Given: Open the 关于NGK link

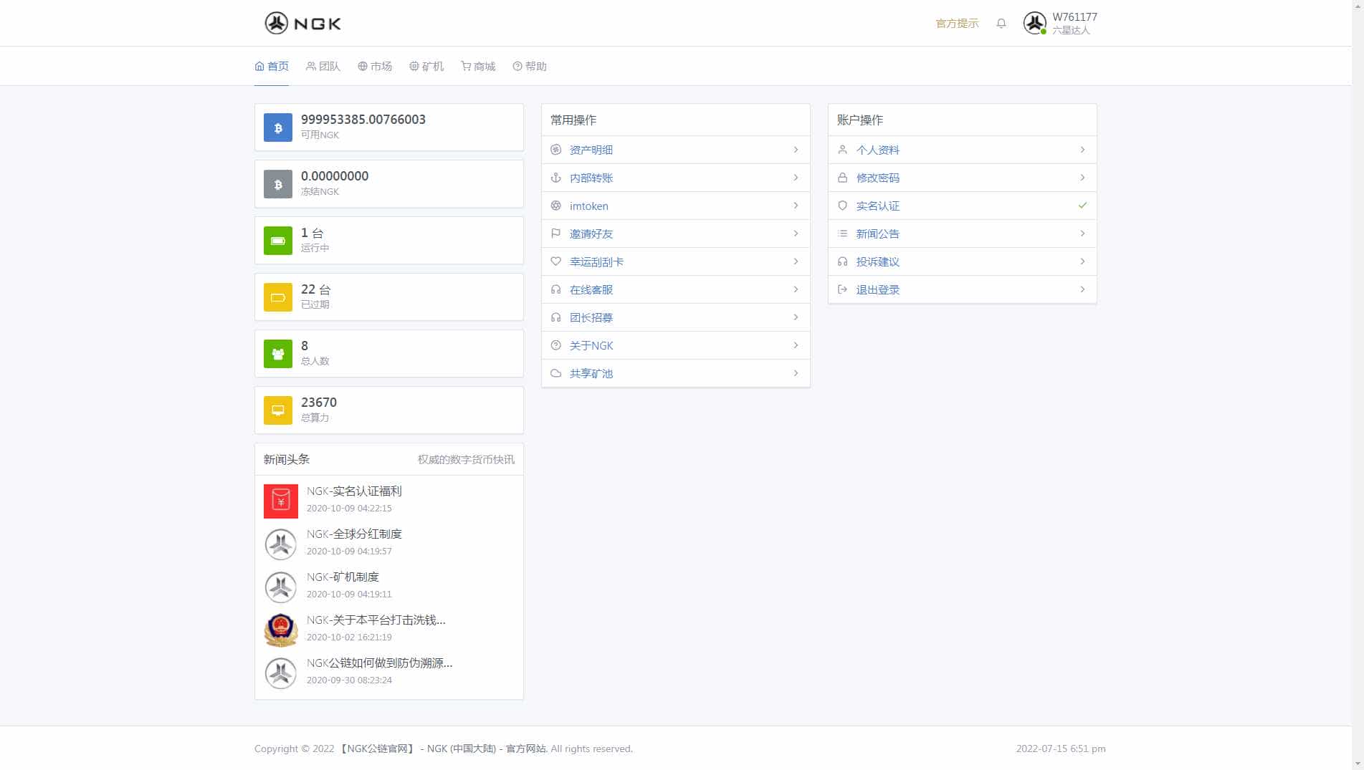Looking at the screenshot, I should tap(591, 345).
